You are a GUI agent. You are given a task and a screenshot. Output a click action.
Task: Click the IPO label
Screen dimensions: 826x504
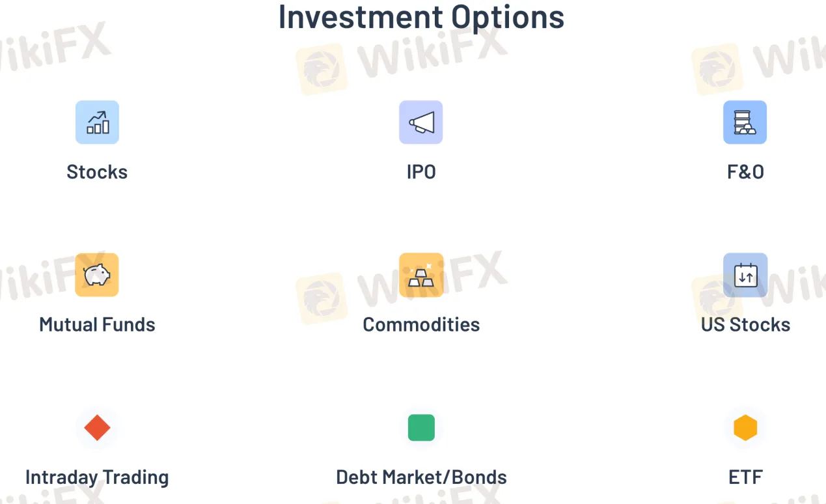(420, 172)
